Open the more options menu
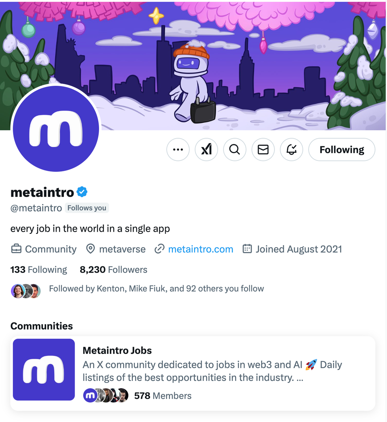Screen dimensions: 387x422 178,149
